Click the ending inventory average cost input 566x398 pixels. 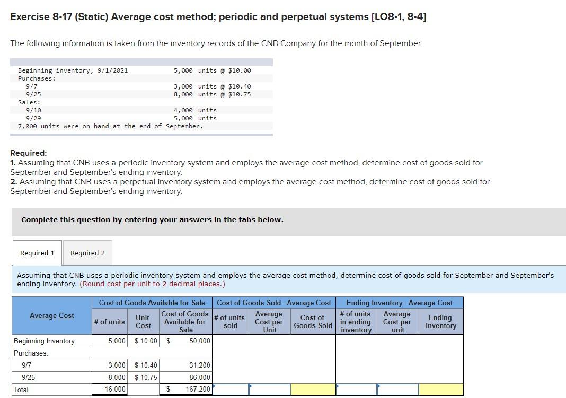[397, 389]
